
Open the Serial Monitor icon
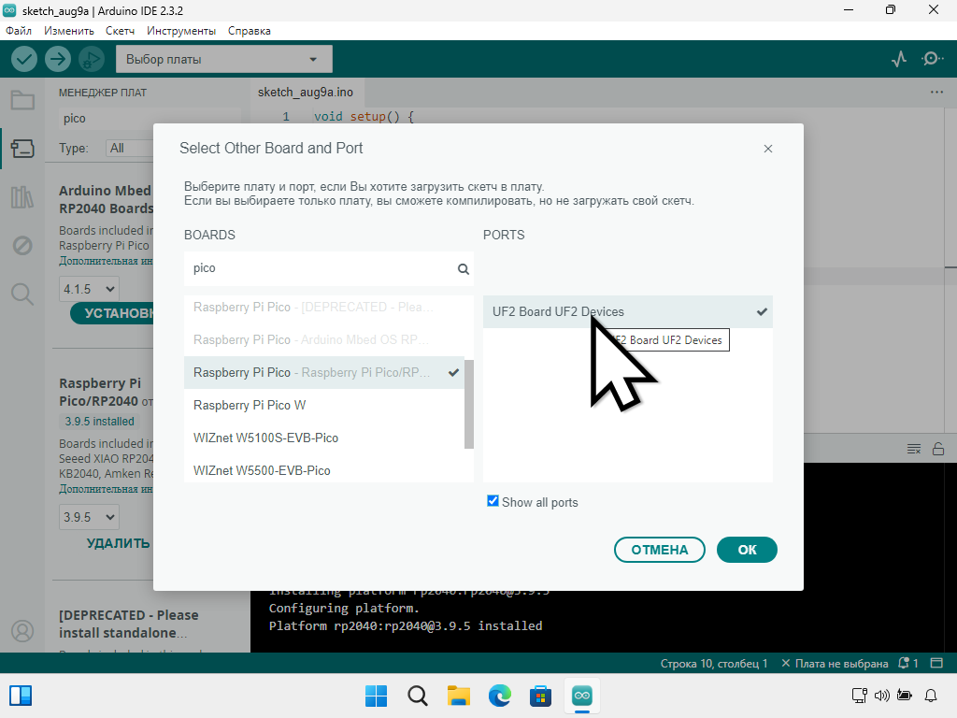pyautogui.click(x=932, y=59)
